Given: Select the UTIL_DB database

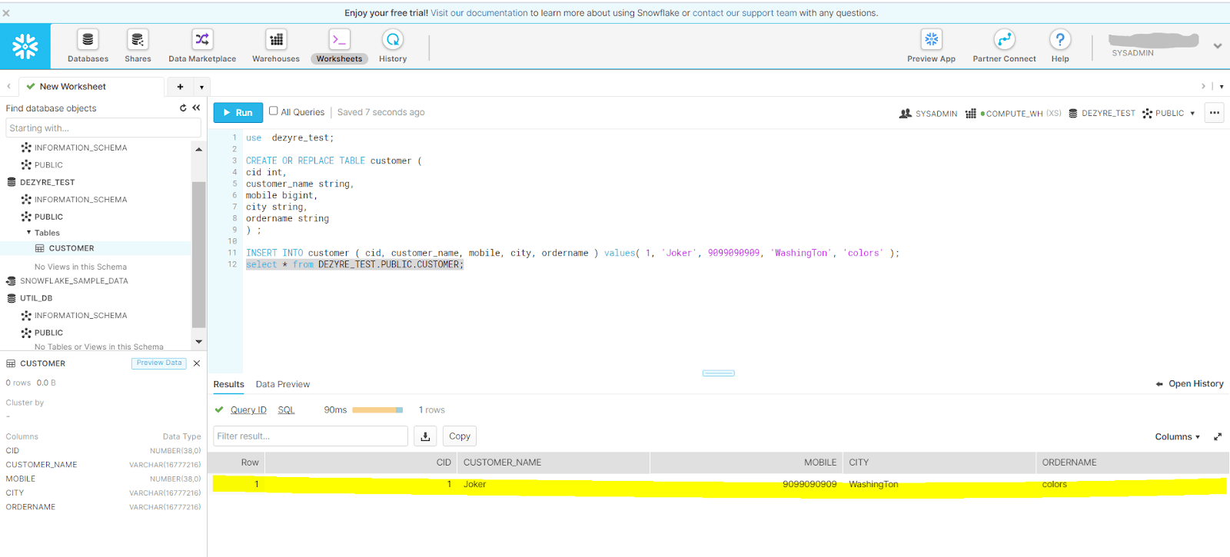Looking at the screenshot, I should [x=36, y=298].
